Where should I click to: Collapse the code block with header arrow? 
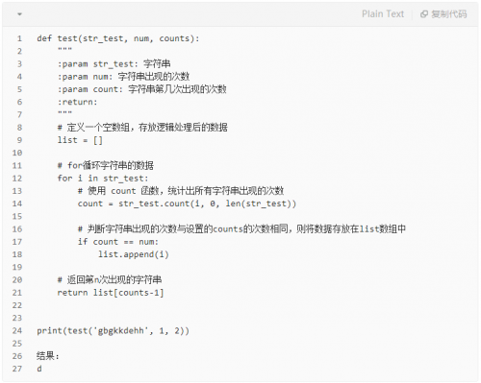(x=20, y=14)
